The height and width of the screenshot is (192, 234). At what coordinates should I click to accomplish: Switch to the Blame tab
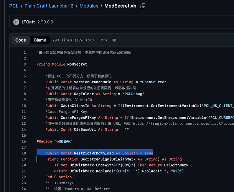coord(40,40)
